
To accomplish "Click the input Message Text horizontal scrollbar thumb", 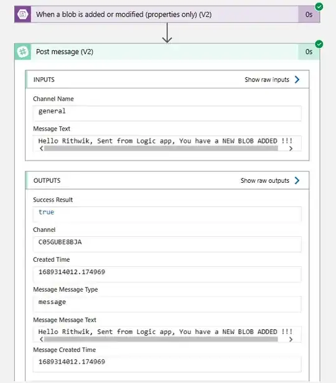I will pos(161,148).
